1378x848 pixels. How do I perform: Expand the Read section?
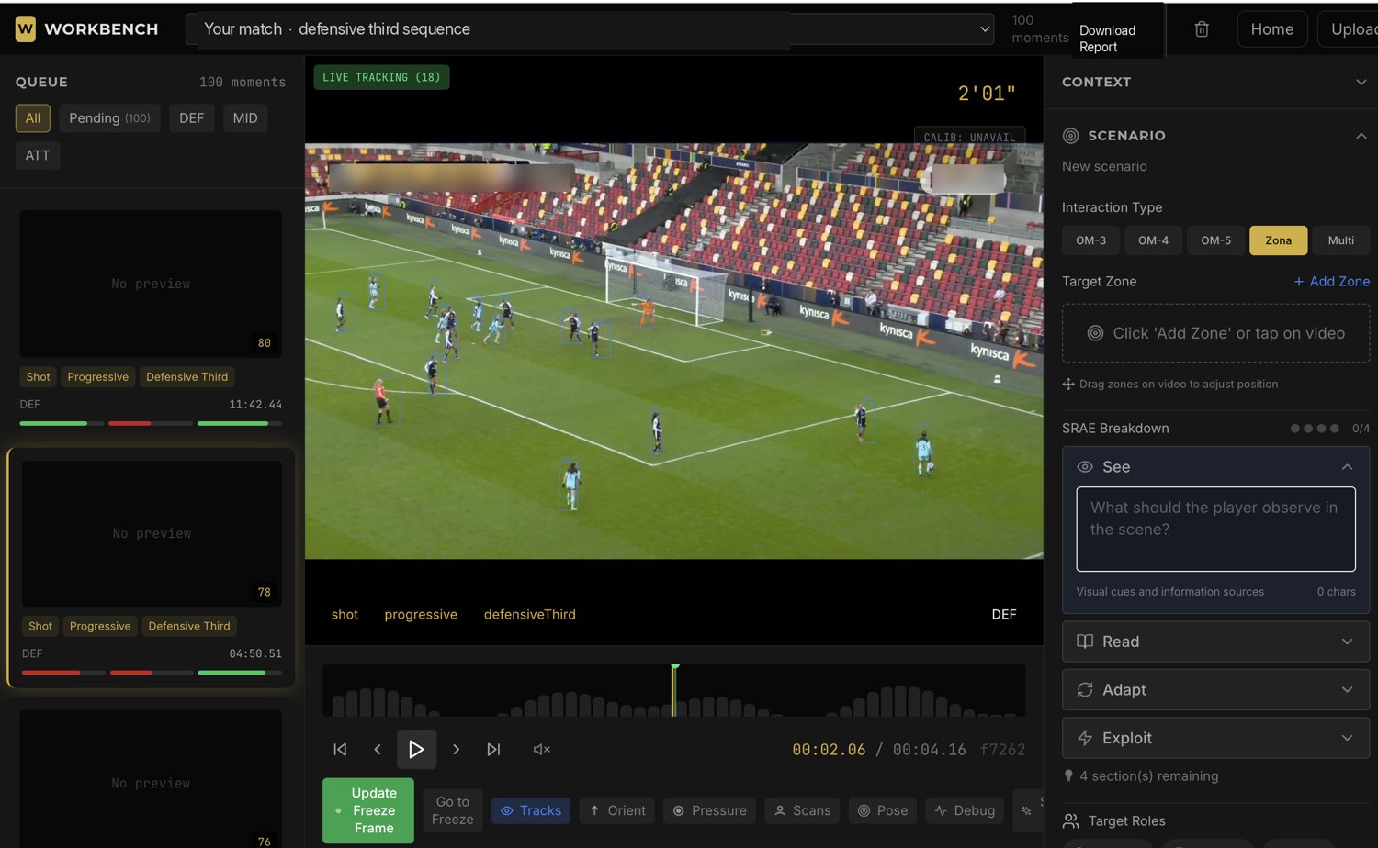pos(1215,642)
